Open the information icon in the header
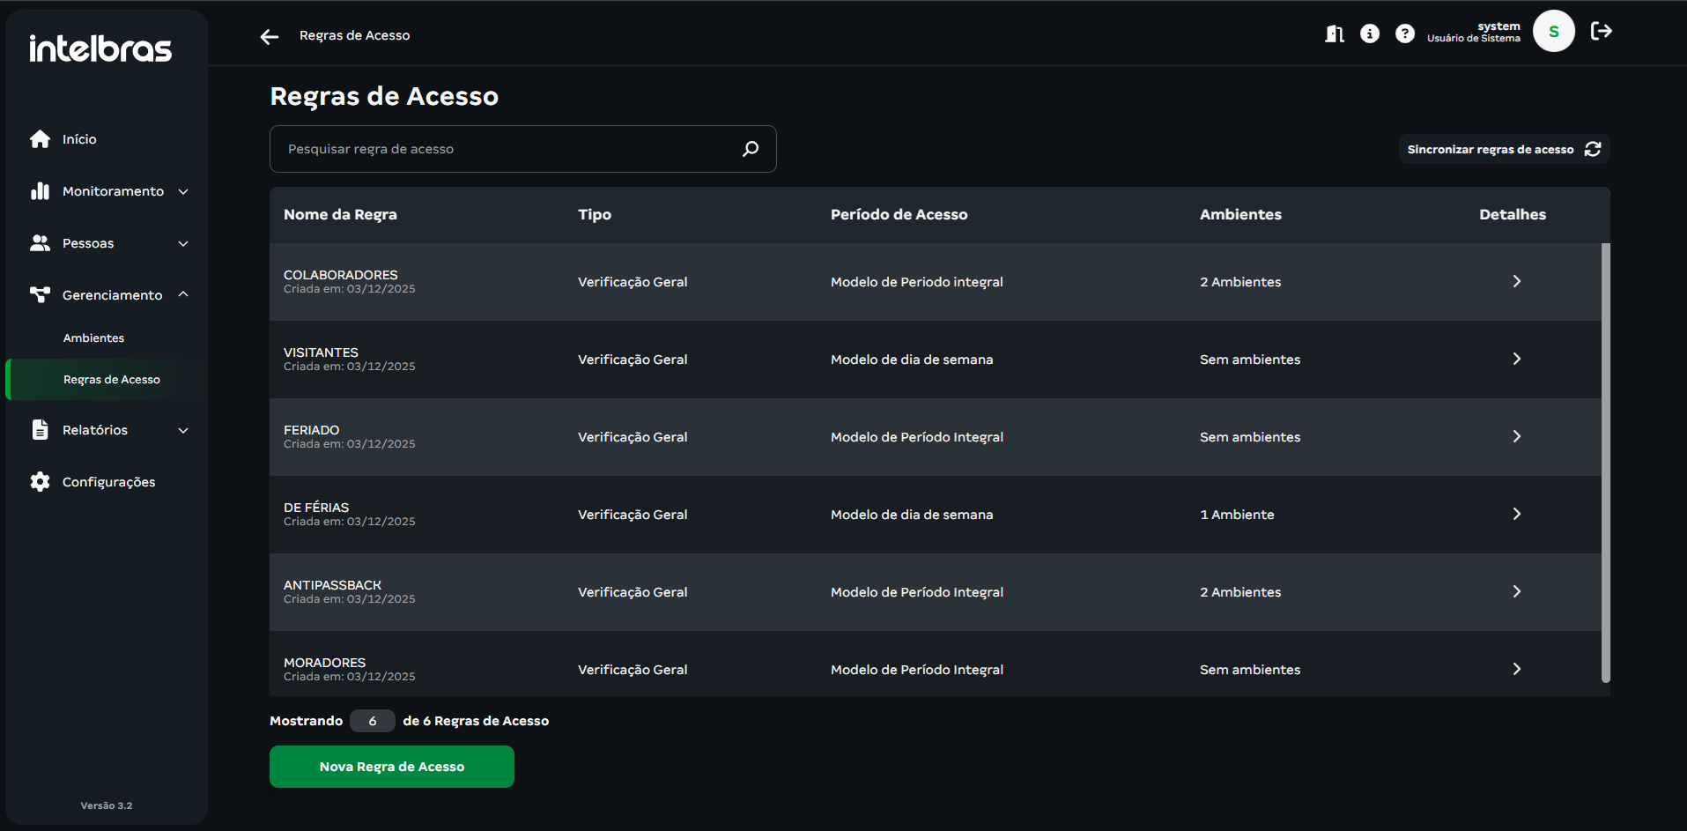This screenshot has width=1687, height=831. 1370,33
